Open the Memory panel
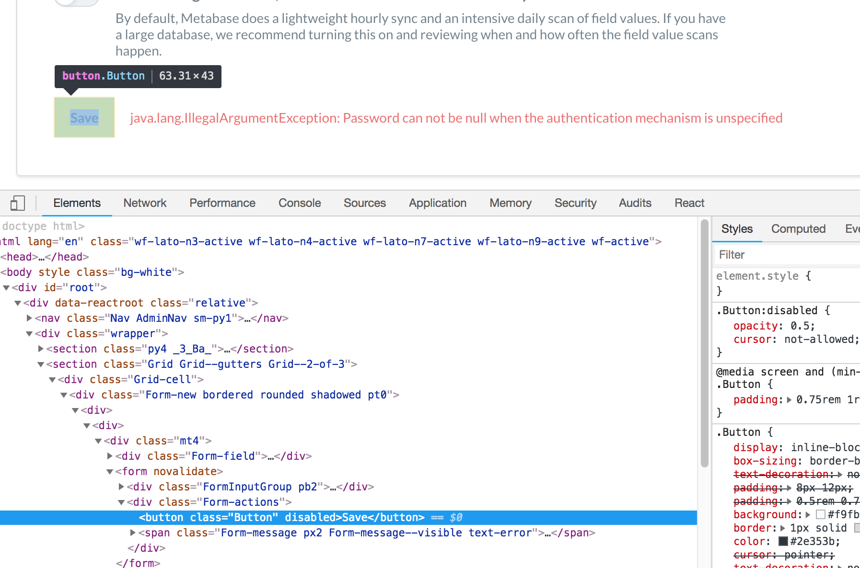The height and width of the screenshot is (568, 860). tap(510, 203)
